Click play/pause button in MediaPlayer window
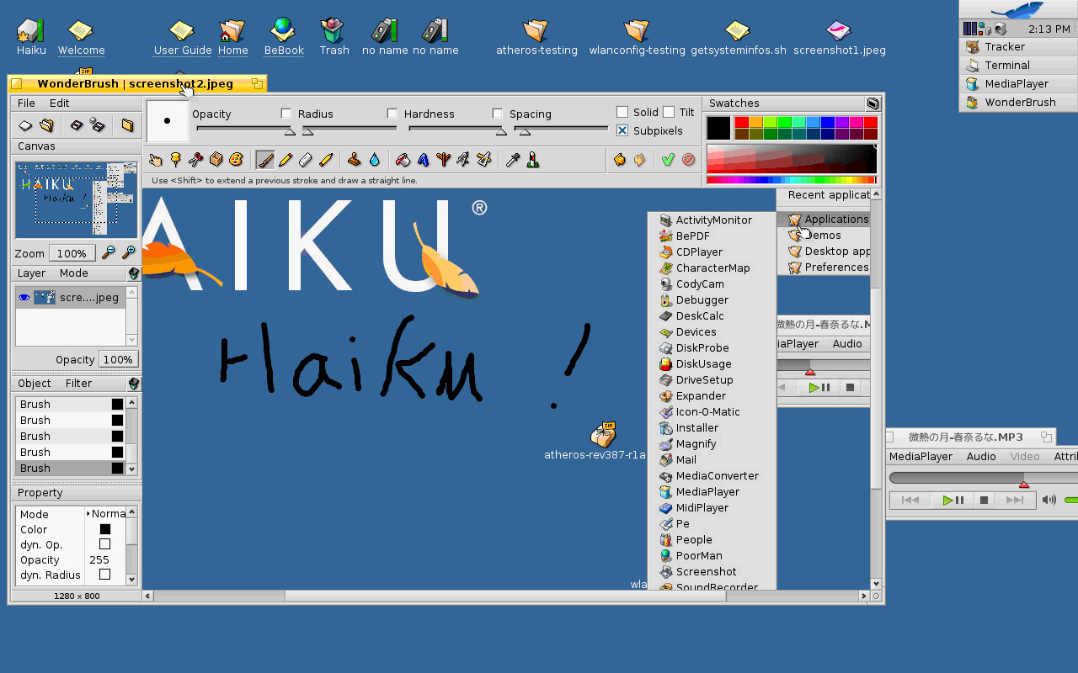Image resolution: width=1078 pixels, height=673 pixels. point(953,500)
